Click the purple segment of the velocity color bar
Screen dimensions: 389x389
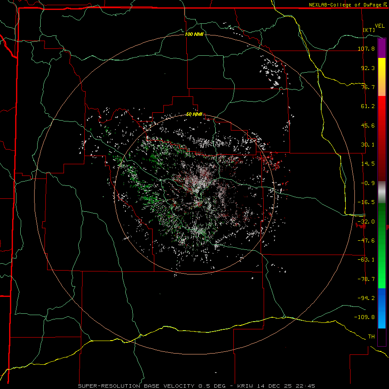click(382, 48)
